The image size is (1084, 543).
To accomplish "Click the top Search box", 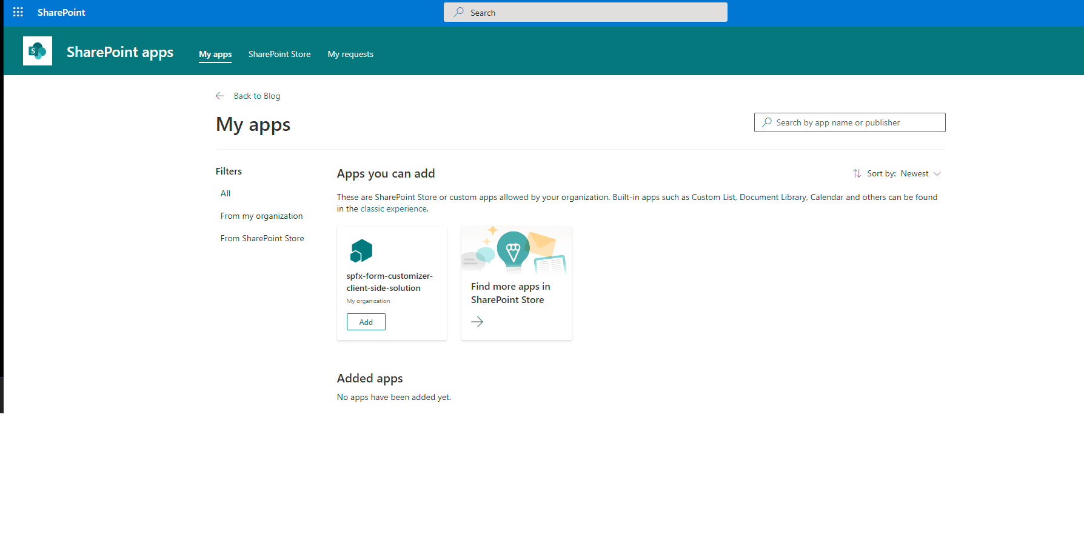I will click(586, 12).
